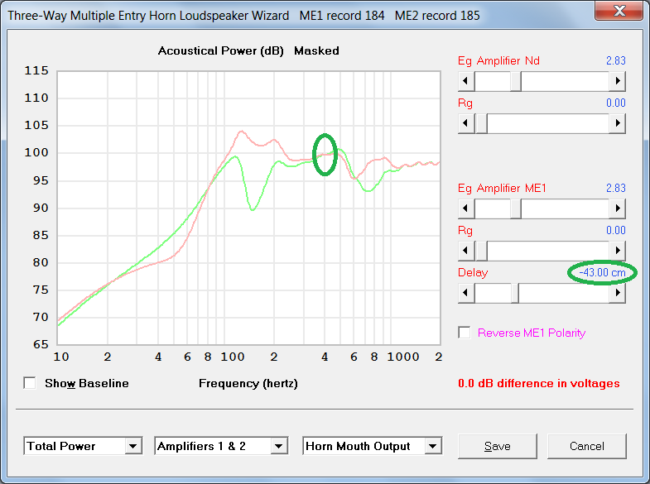Click the 0.0 dB difference in voltages text
Viewport: 650px width, 484px height.
click(x=538, y=383)
